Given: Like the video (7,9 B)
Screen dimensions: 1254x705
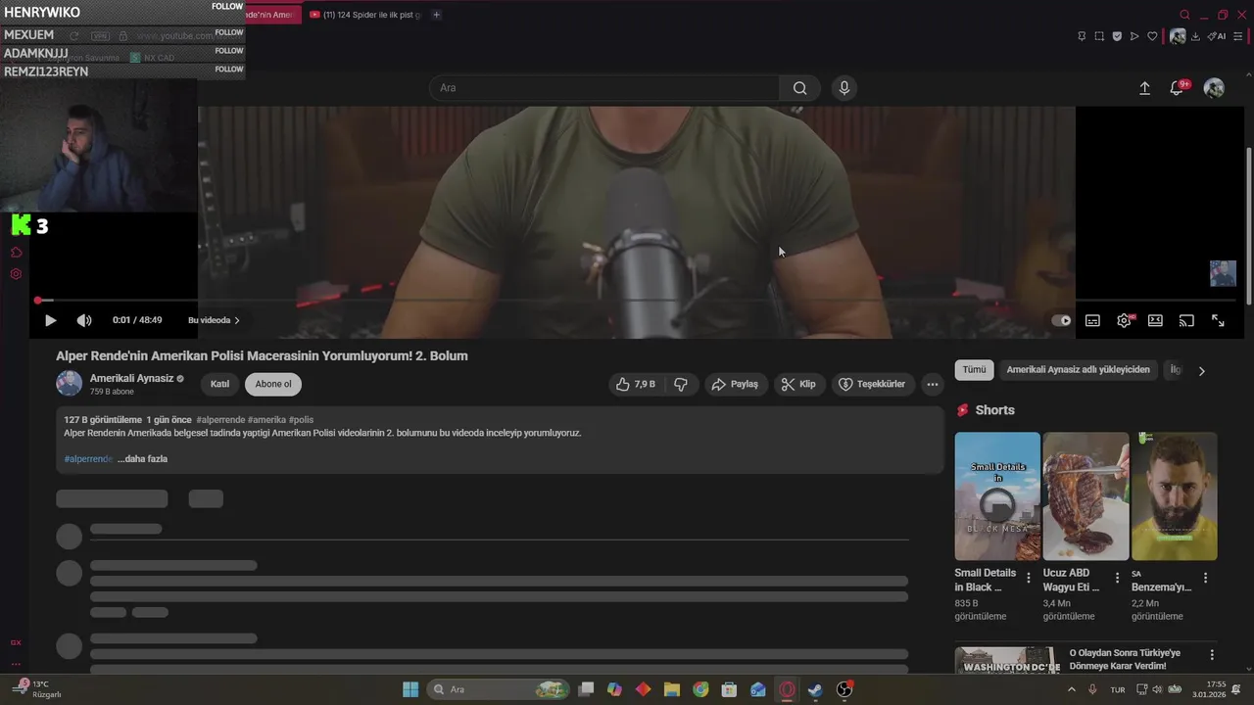Looking at the screenshot, I should point(635,384).
